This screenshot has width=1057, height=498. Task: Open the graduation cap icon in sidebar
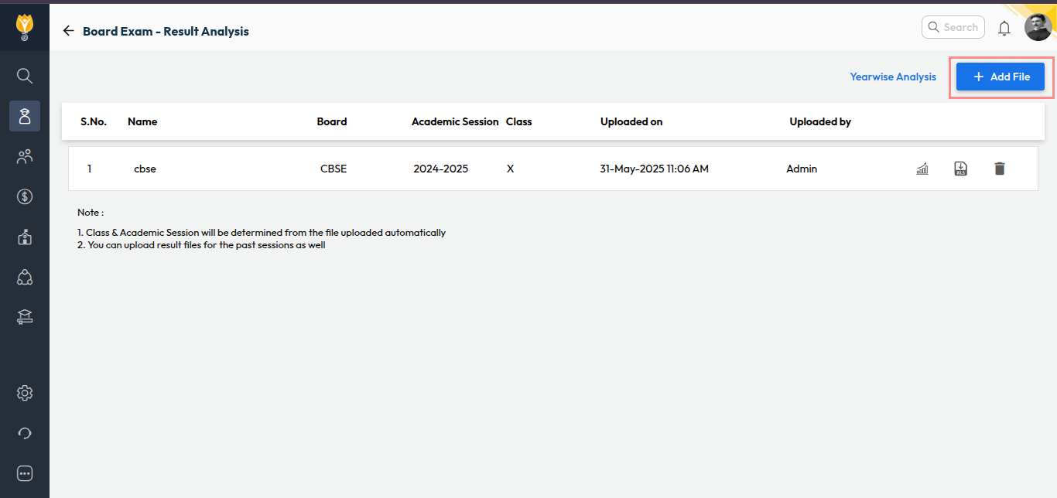click(25, 317)
